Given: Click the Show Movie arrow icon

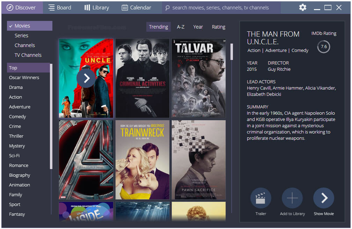Looking at the screenshot, I should [324, 198].
